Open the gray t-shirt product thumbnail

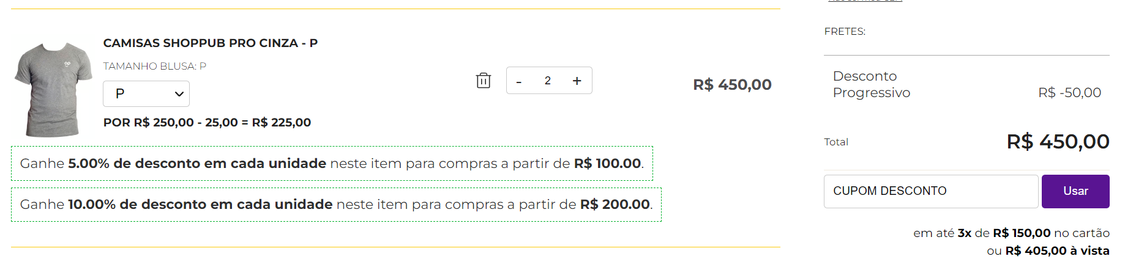[53, 90]
